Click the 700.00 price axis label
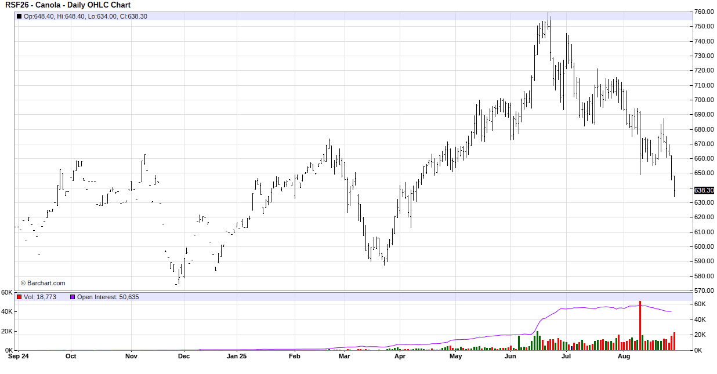 pos(704,100)
